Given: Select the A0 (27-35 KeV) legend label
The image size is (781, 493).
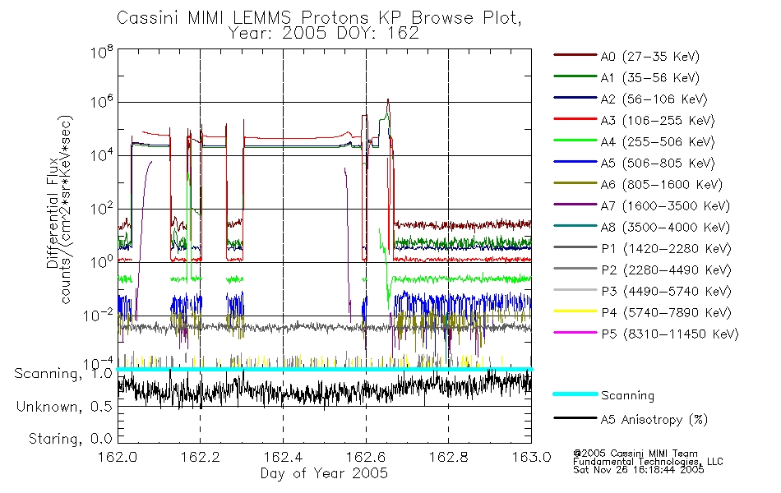Looking at the screenshot, I should tap(650, 56).
